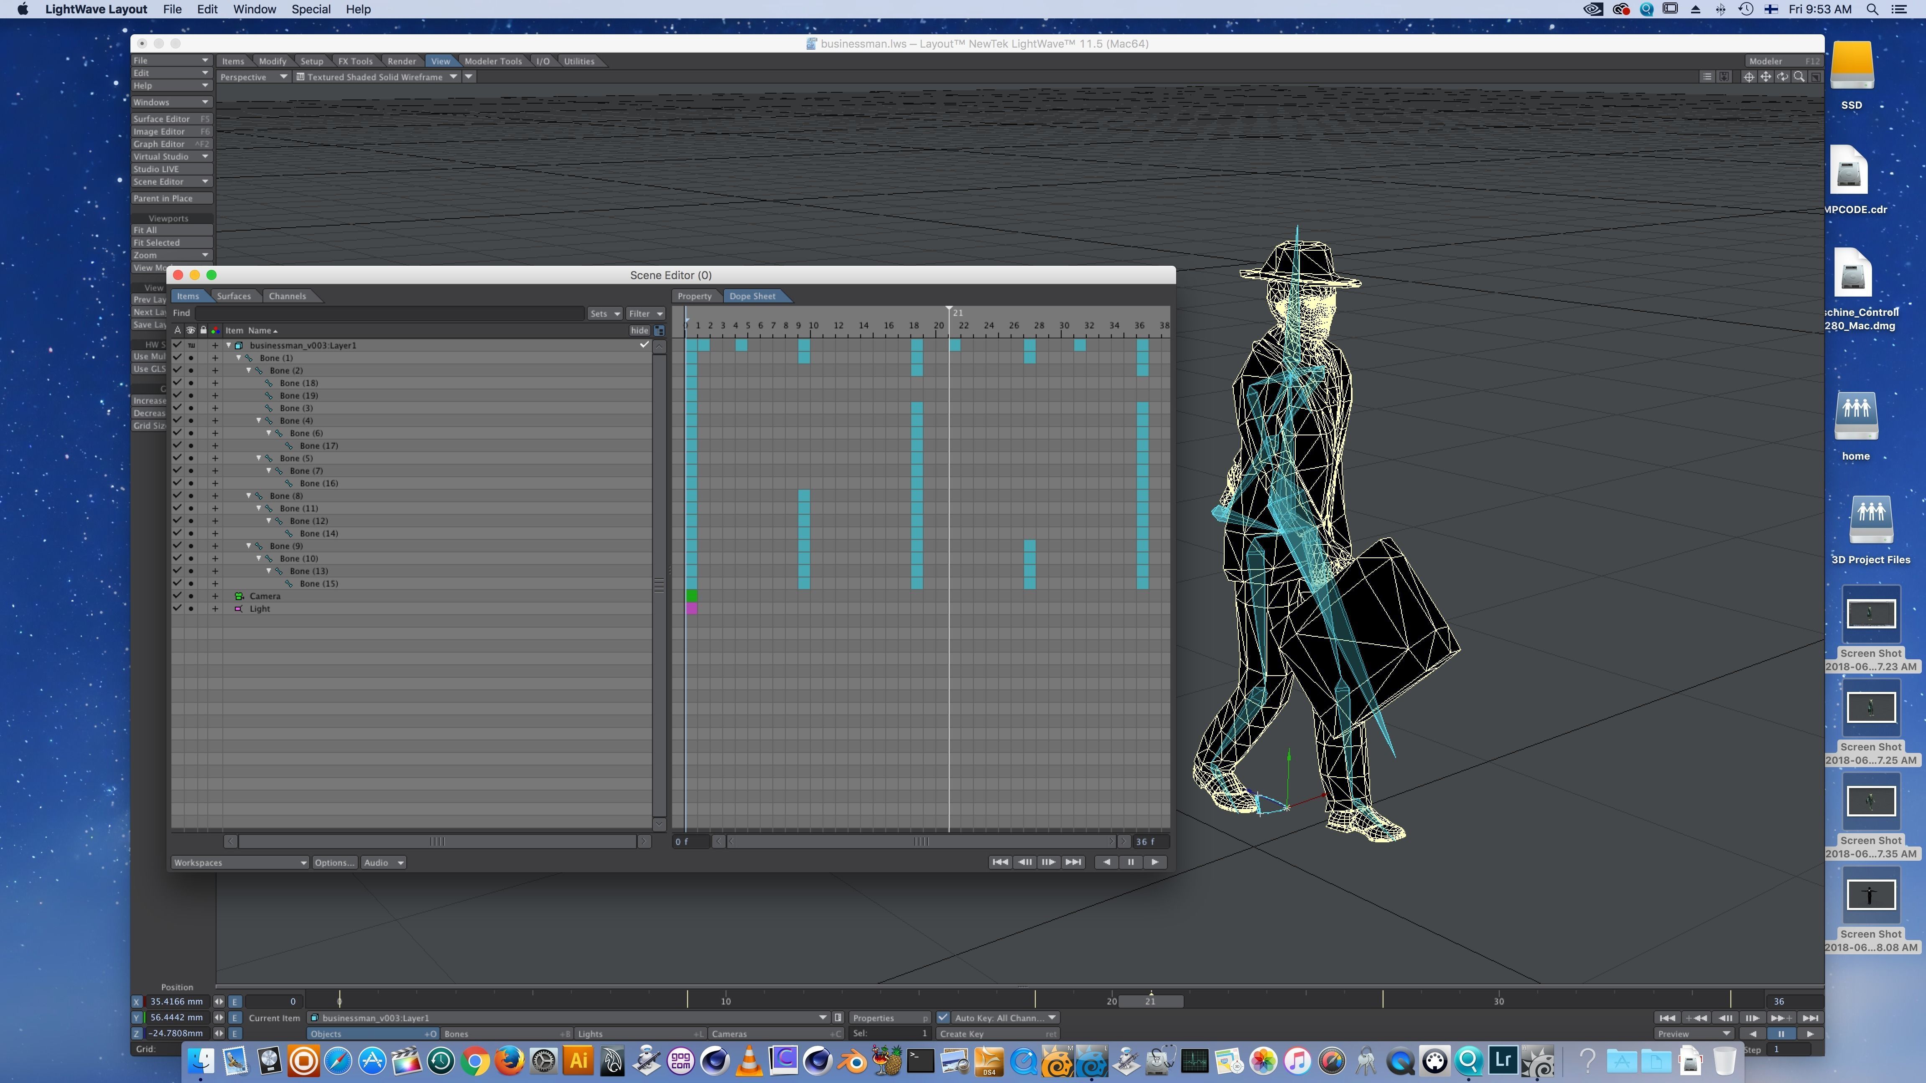Open Blender from the Dock
The height and width of the screenshot is (1083, 1926).
coord(852,1061)
